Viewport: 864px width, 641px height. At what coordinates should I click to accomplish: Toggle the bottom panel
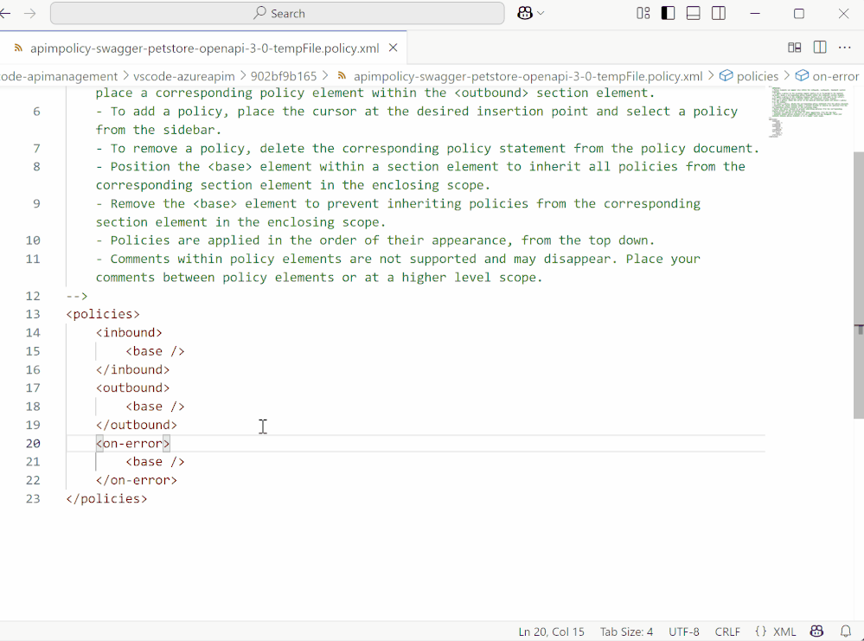[693, 13]
